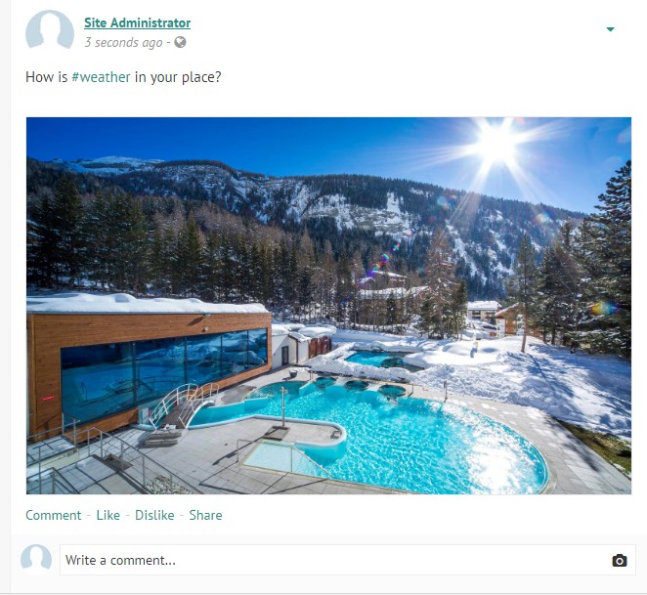Open the Site Administrator profile link
Screen dimensions: 647x595
[x=138, y=22]
